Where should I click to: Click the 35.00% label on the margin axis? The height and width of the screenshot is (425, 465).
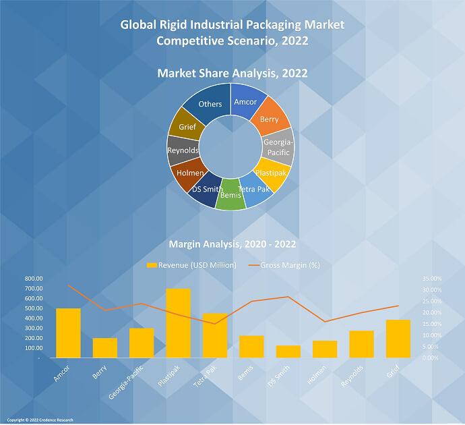coord(432,279)
